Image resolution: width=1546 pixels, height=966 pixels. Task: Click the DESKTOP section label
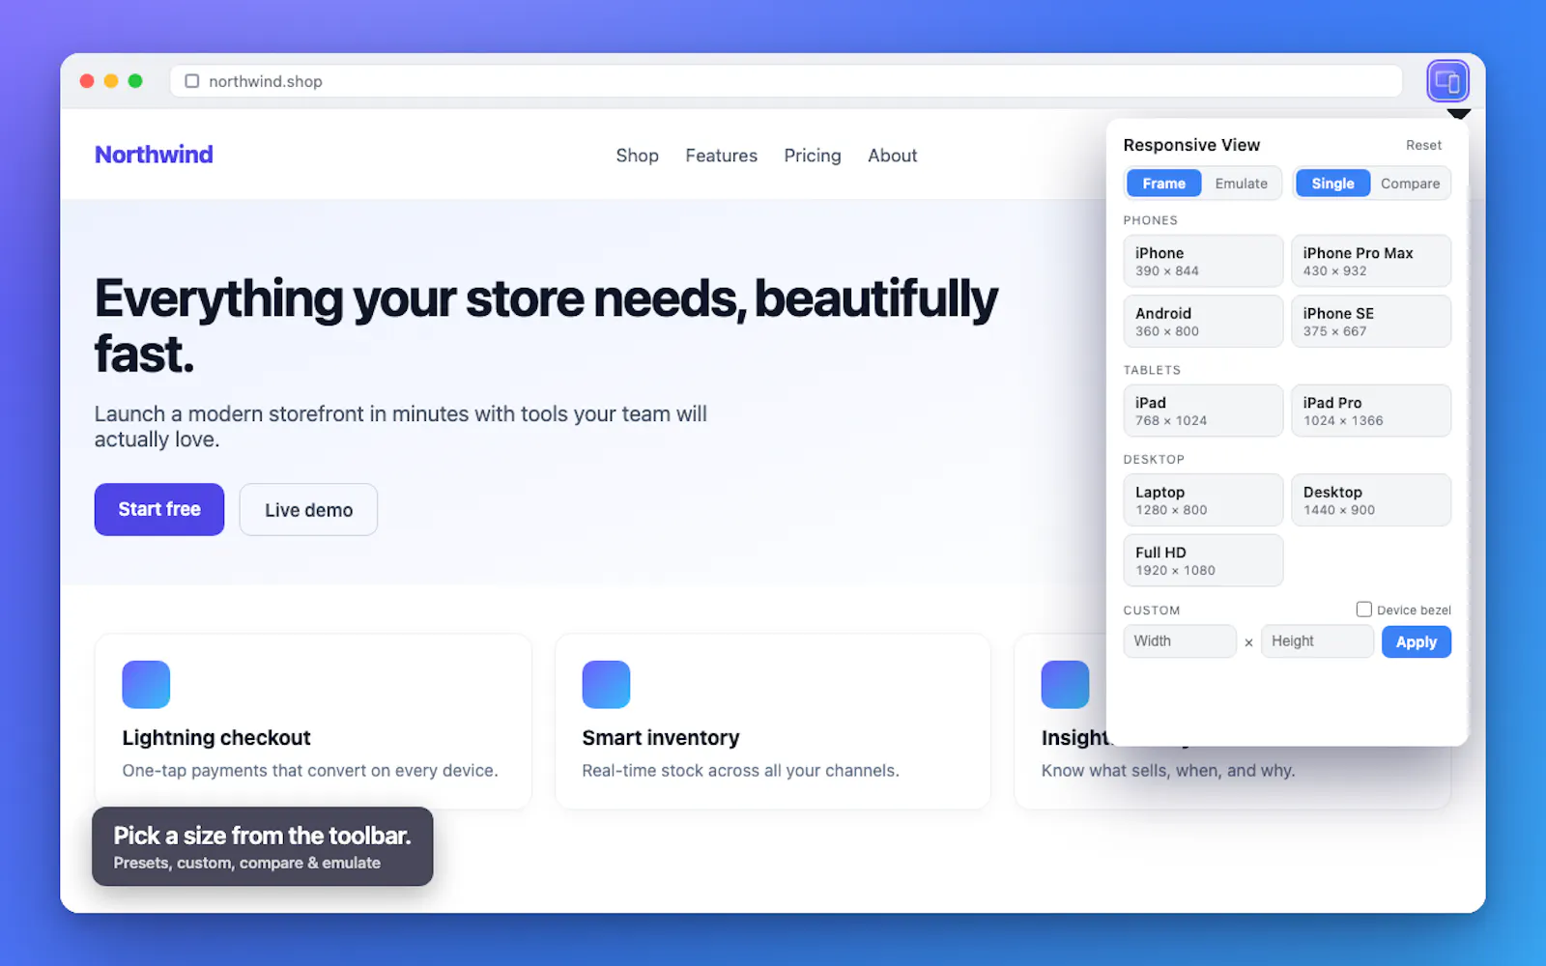(1154, 460)
